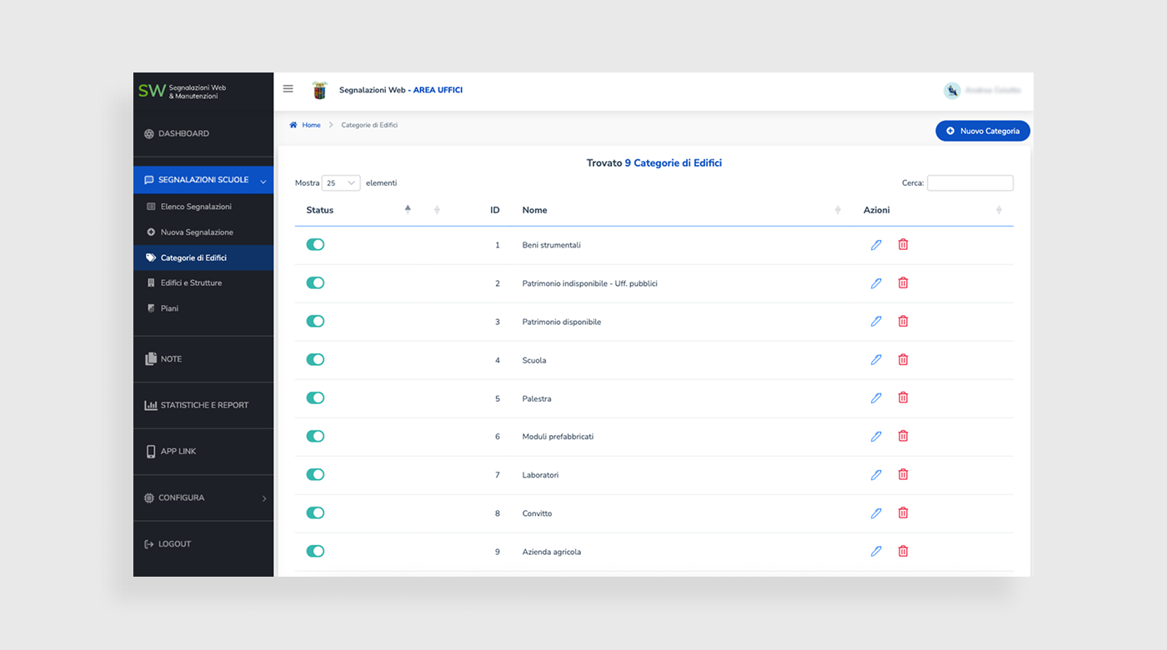The height and width of the screenshot is (650, 1167).
Task: Click trash icon for Laboratori row
Action: (x=903, y=475)
